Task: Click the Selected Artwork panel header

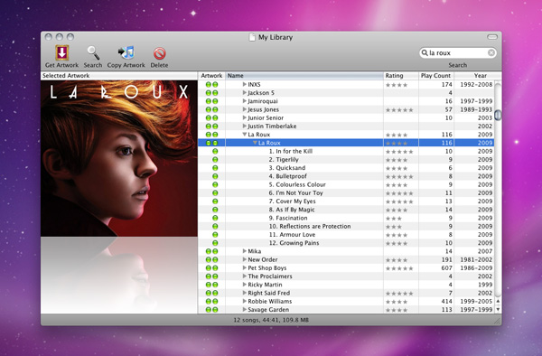Action: 119,76
